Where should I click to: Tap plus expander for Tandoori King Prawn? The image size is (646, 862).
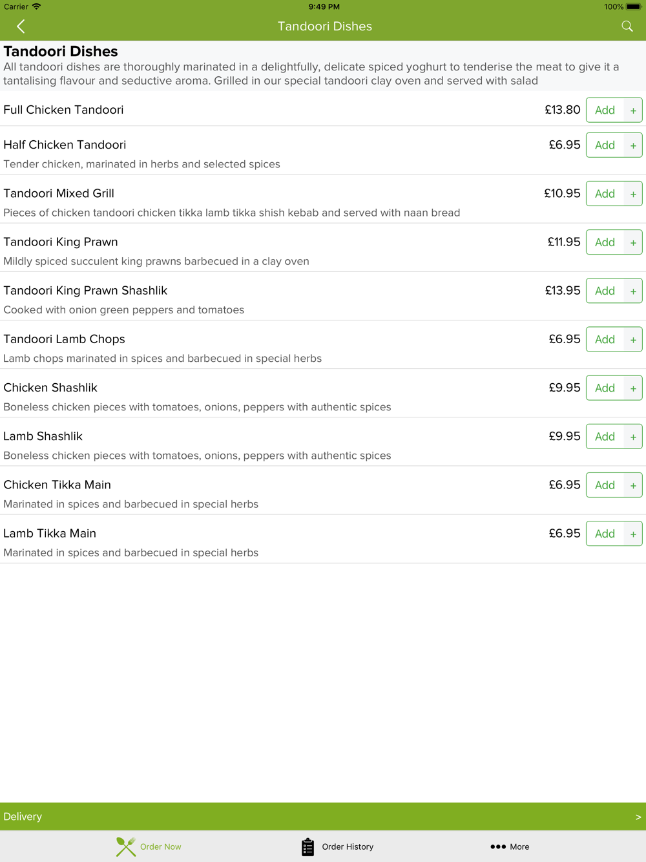coord(633,242)
